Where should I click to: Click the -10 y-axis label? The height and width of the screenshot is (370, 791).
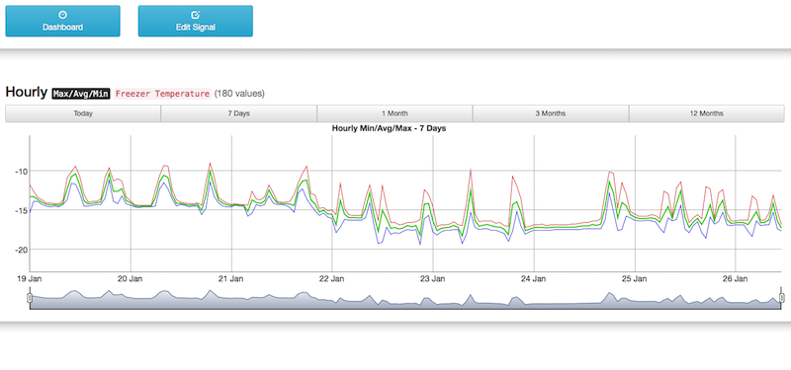[x=21, y=171]
